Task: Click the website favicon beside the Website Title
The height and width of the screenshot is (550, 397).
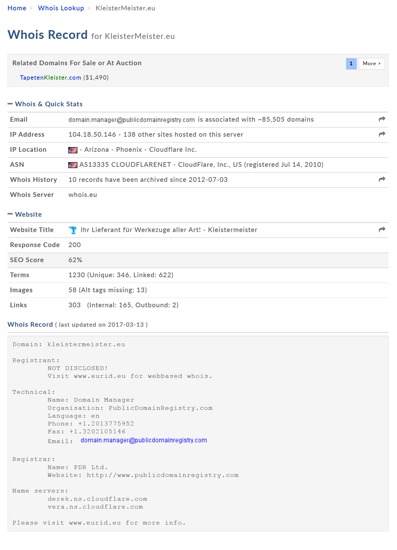Action: 73,230
